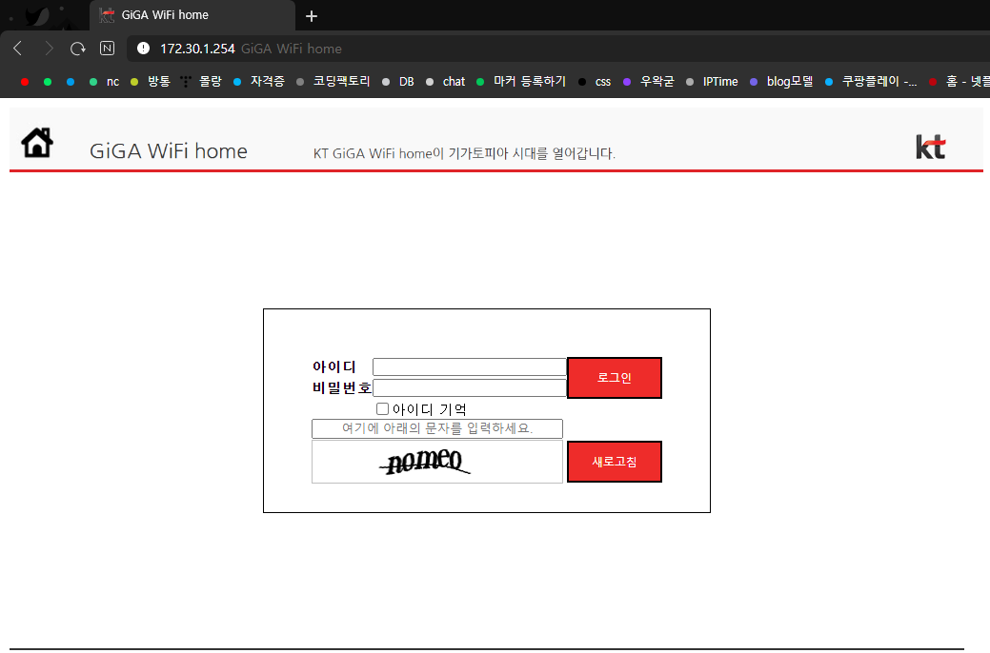
Task: Focus the 비밀번호 input field
Action: [x=470, y=388]
